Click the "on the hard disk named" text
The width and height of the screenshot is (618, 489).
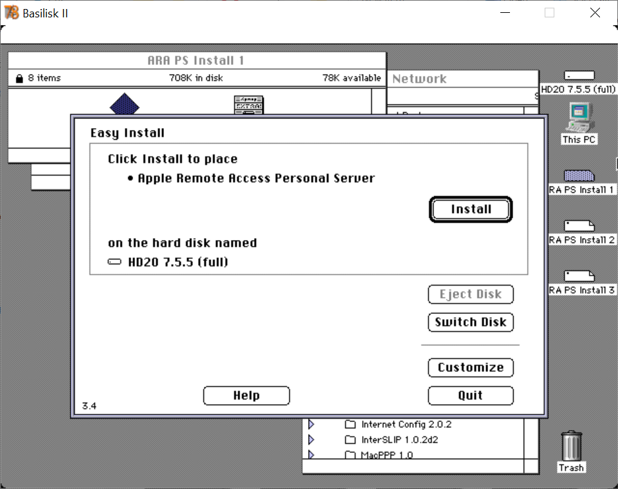click(x=183, y=243)
